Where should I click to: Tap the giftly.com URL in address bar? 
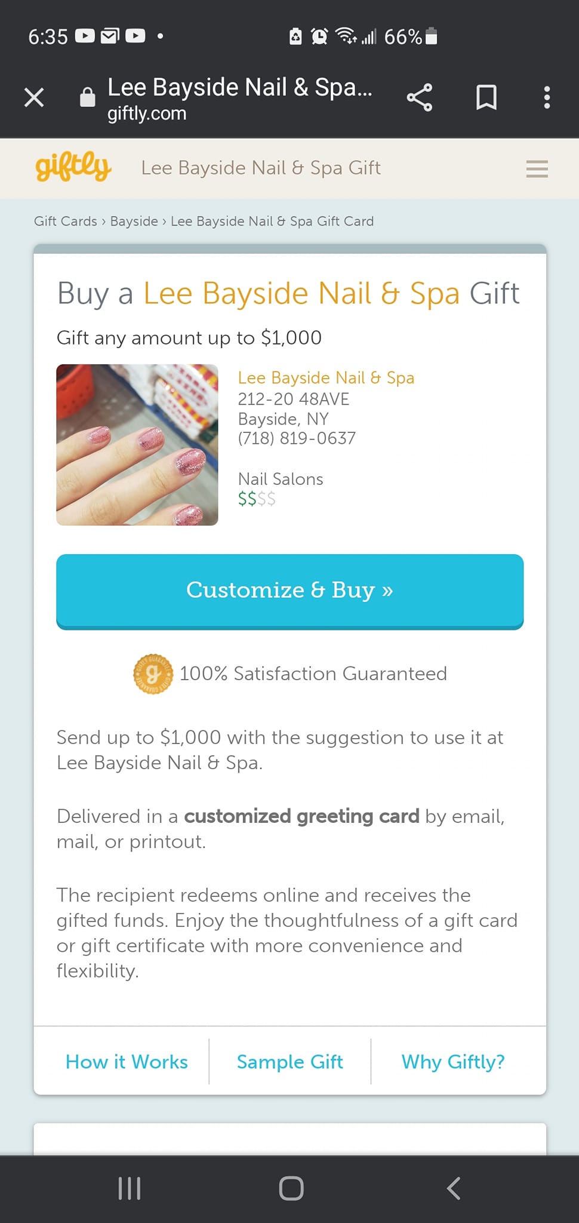point(147,113)
